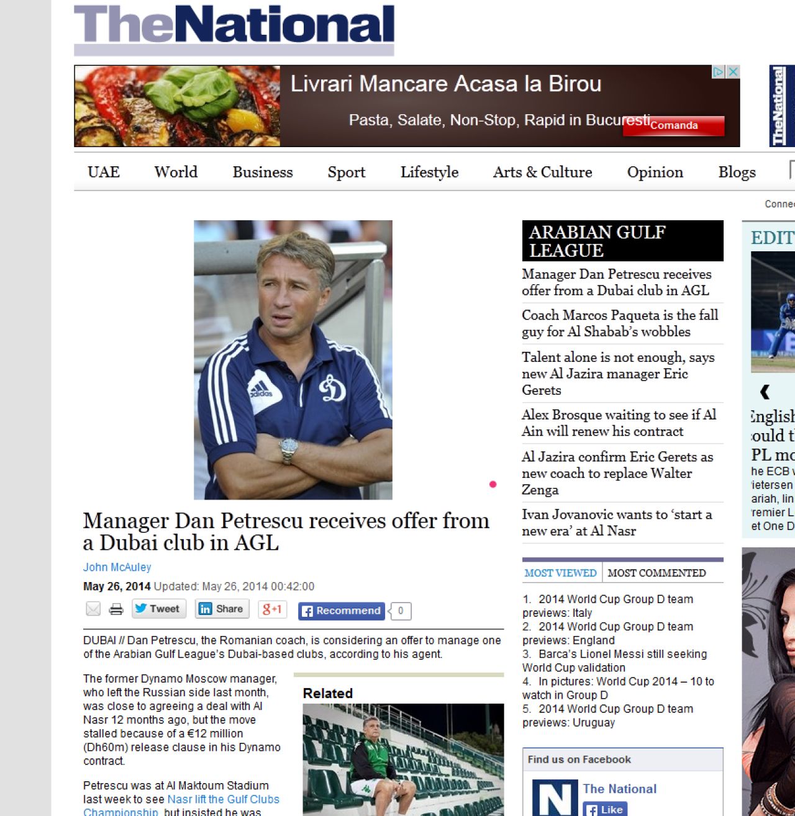Open the Blogs section
The image size is (795, 816).
737,173
